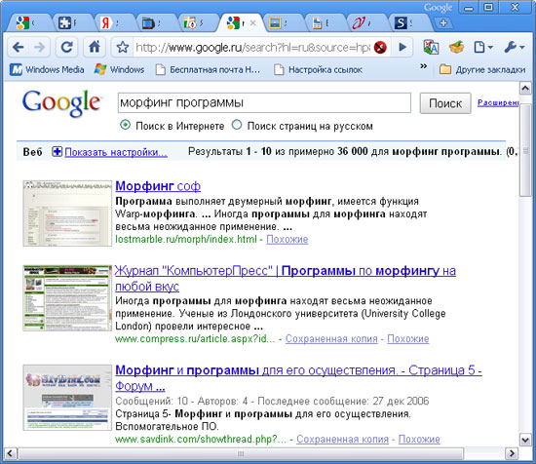This screenshot has width=536, height=464.
Task: Close the active Google search tab
Action: point(252,23)
